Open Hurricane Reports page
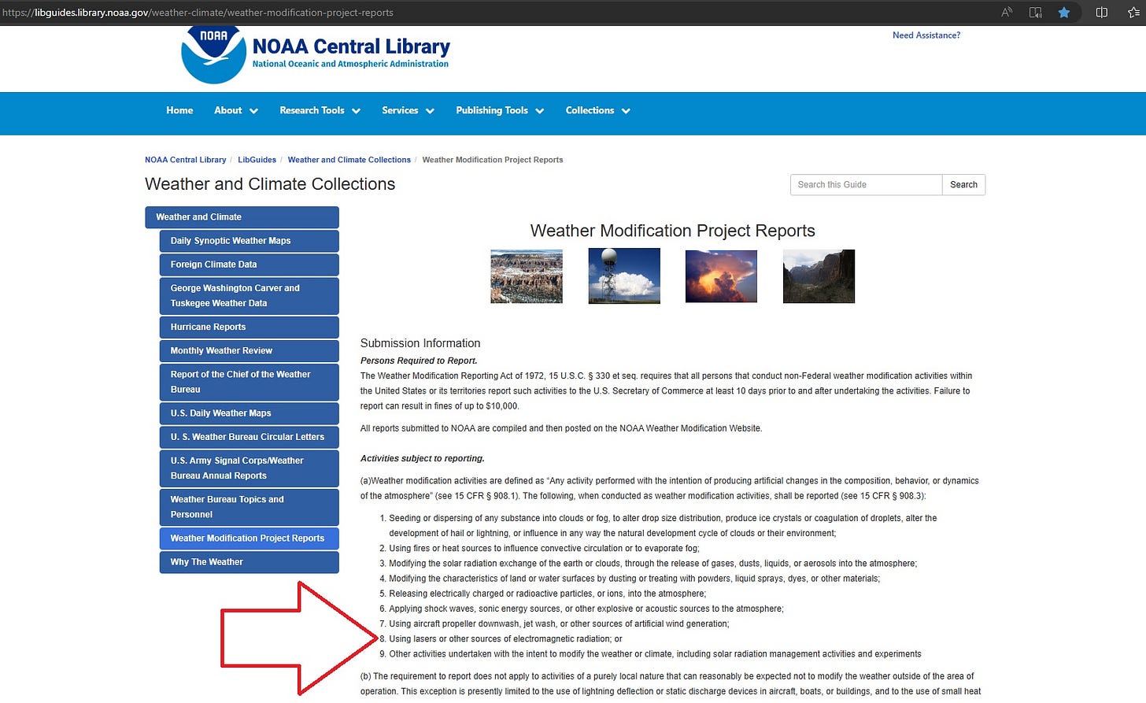1146x703 pixels. click(x=249, y=327)
